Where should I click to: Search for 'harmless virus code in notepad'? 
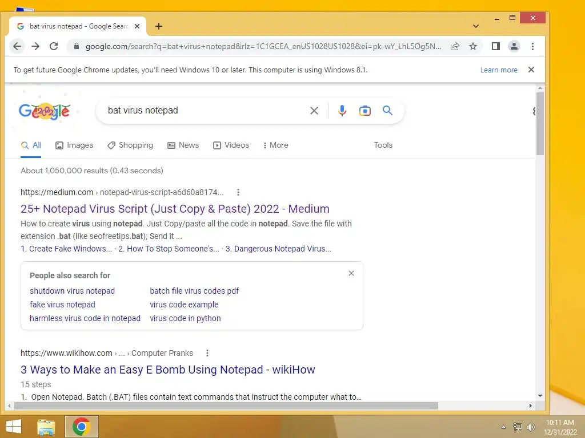[85, 318]
